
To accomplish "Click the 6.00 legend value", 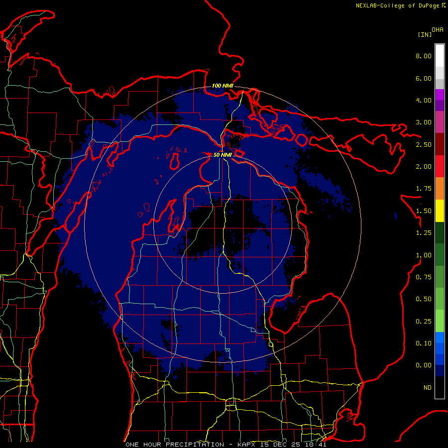I will (424, 78).
